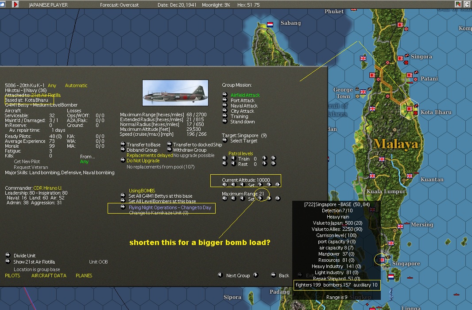This screenshot has width=472, height=310.
Task: Click the Withdraw Group arrow icon
Action: 170,149
